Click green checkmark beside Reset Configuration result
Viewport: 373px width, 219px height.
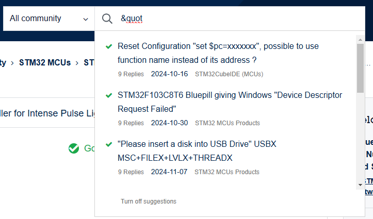109,46
